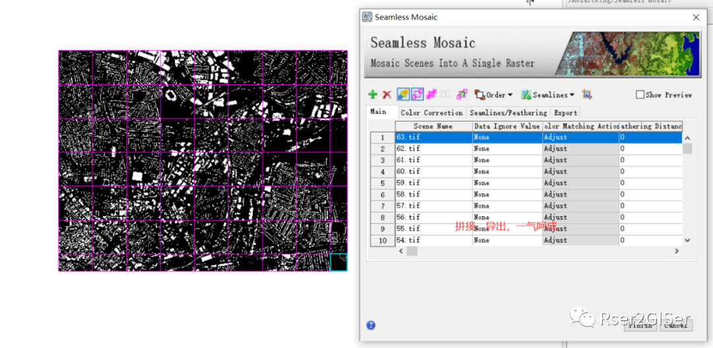This screenshot has width=713, height=348.
Task: Click the horizontal scrollbar thumb
Action: [x=411, y=251]
